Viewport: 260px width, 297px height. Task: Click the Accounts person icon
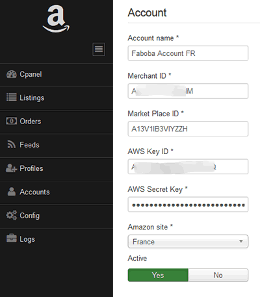[x=12, y=192]
